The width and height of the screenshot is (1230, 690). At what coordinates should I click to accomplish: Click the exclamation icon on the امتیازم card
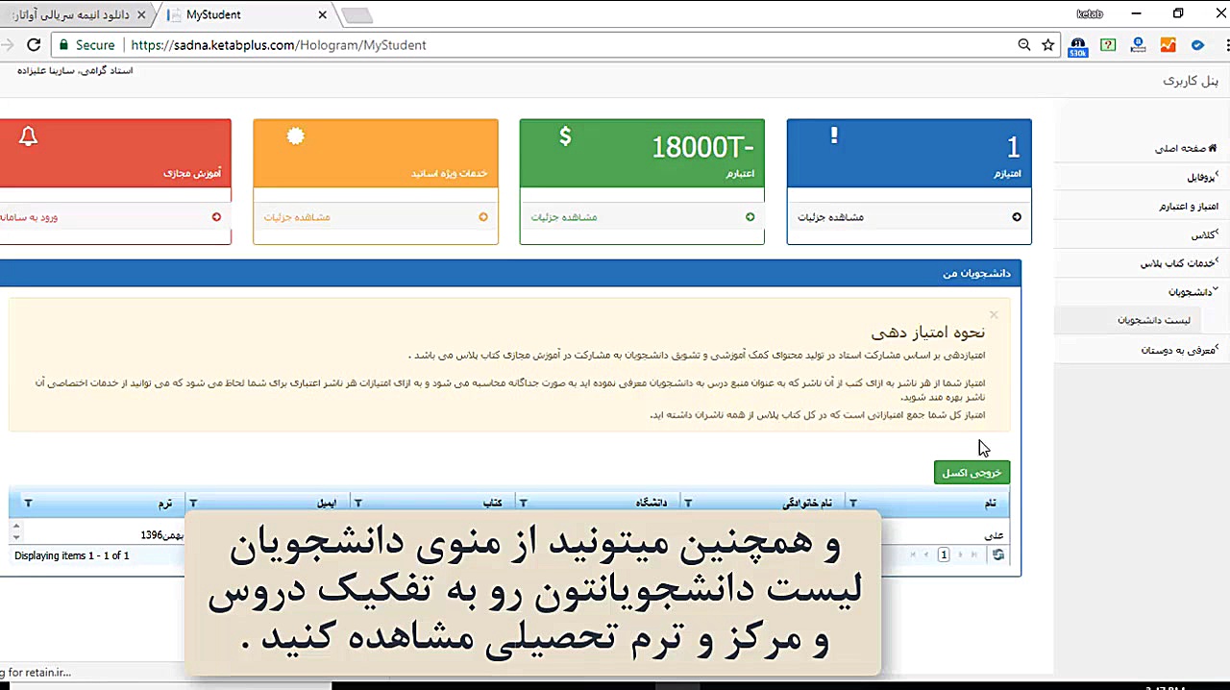point(832,136)
